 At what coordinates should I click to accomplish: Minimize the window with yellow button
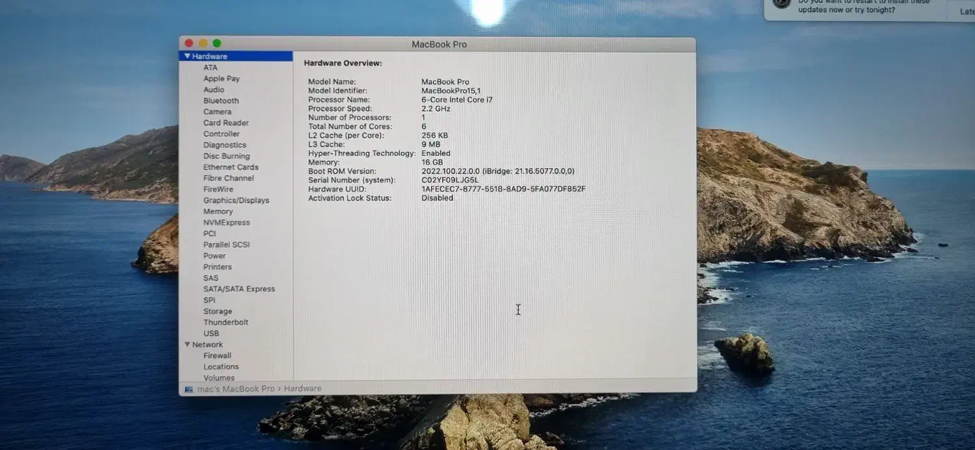[203, 44]
